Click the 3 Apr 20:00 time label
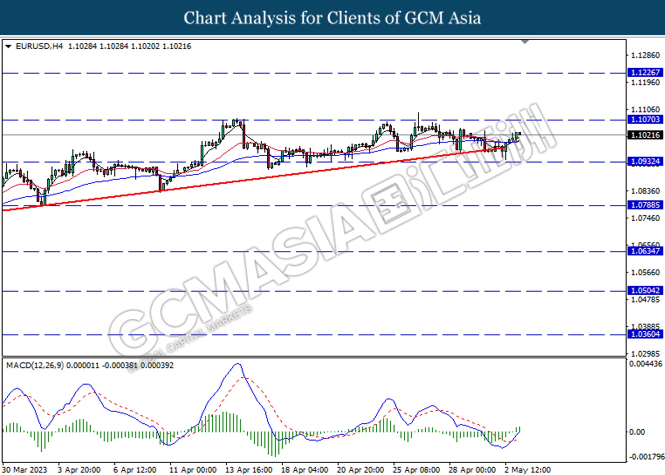 (x=79, y=470)
